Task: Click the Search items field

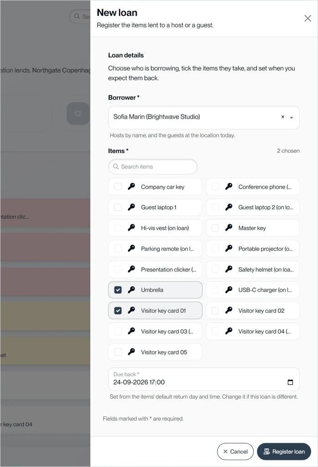Action: point(153,166)
